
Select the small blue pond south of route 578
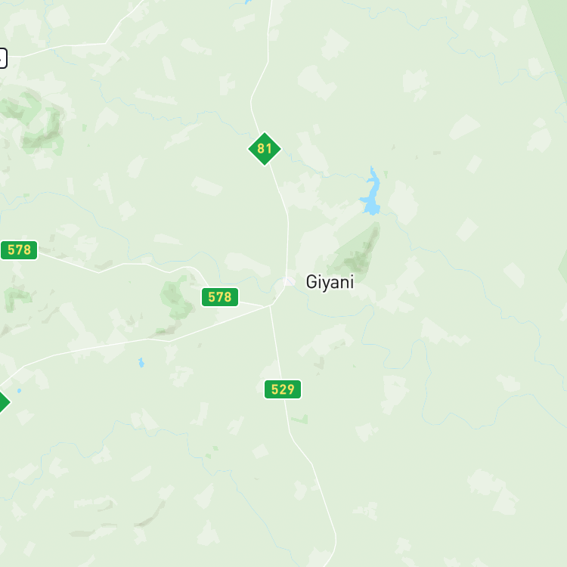pyautogui.click(x=141, y=362)
